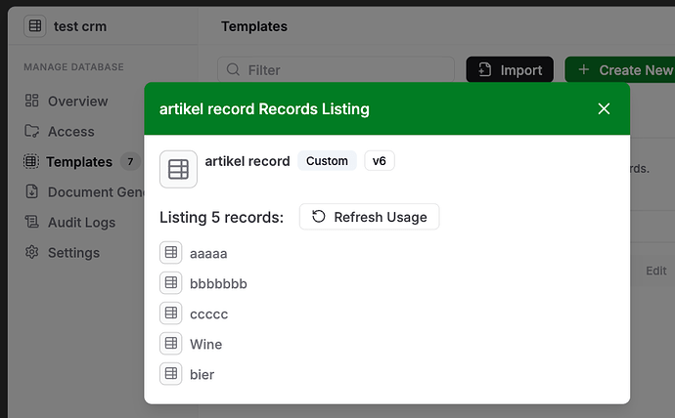
Task: Click the v6 version badge
Action: (380, 161)
